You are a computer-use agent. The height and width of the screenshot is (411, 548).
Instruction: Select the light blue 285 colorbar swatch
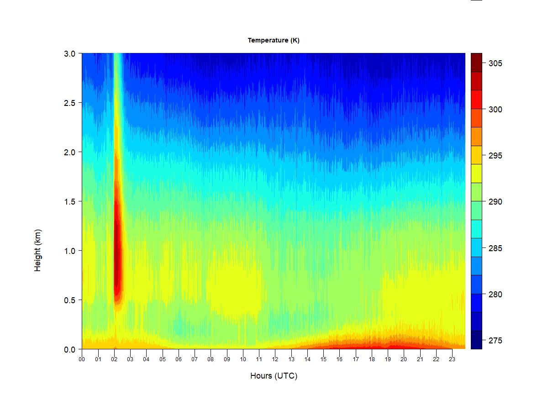point(476,248)
